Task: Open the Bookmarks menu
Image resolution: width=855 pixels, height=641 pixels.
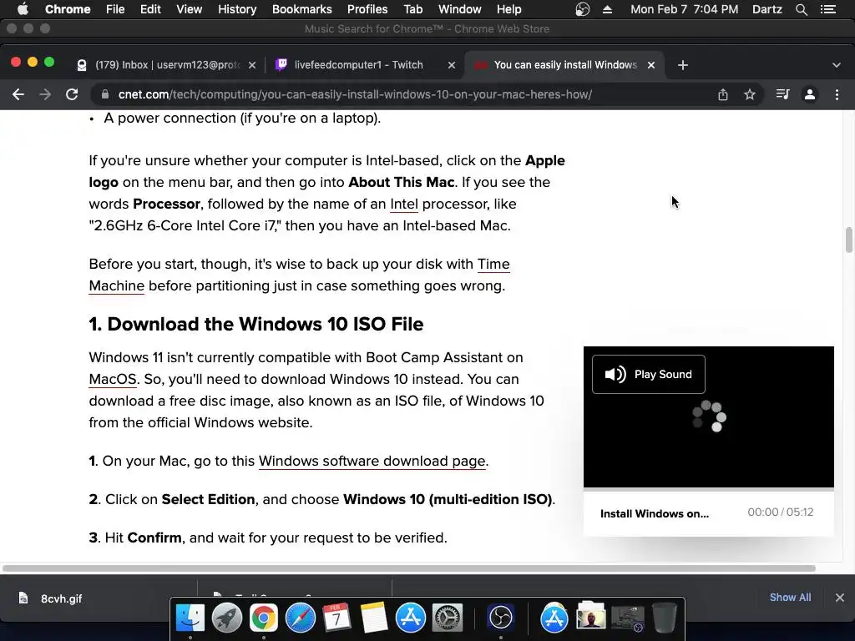Action: [x=302, y=9]
